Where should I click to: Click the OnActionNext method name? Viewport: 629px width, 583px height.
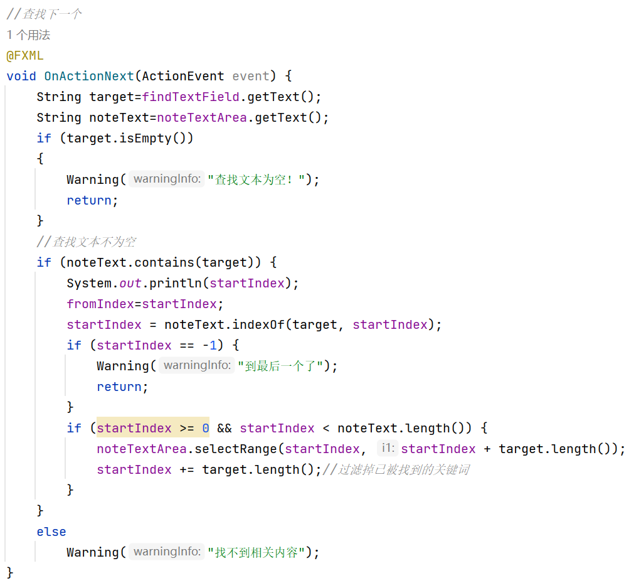pyautogui.click(x=88, y=75)
